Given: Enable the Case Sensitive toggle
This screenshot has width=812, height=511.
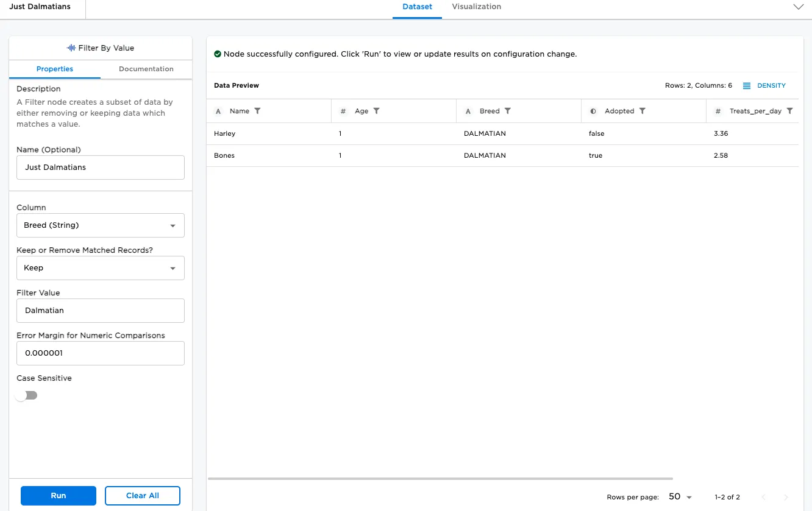Looking at the screenshot, I should pos(26,395).
